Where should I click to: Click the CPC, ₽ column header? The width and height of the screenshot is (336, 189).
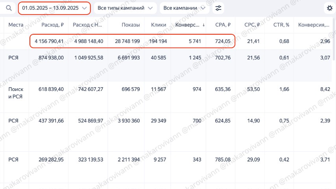252,25
